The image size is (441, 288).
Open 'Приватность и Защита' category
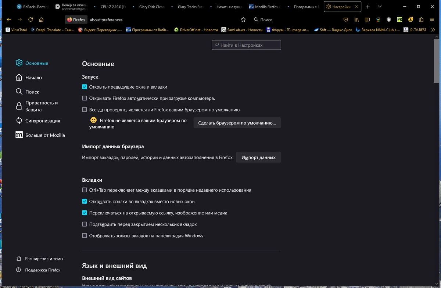pos(37,106)
